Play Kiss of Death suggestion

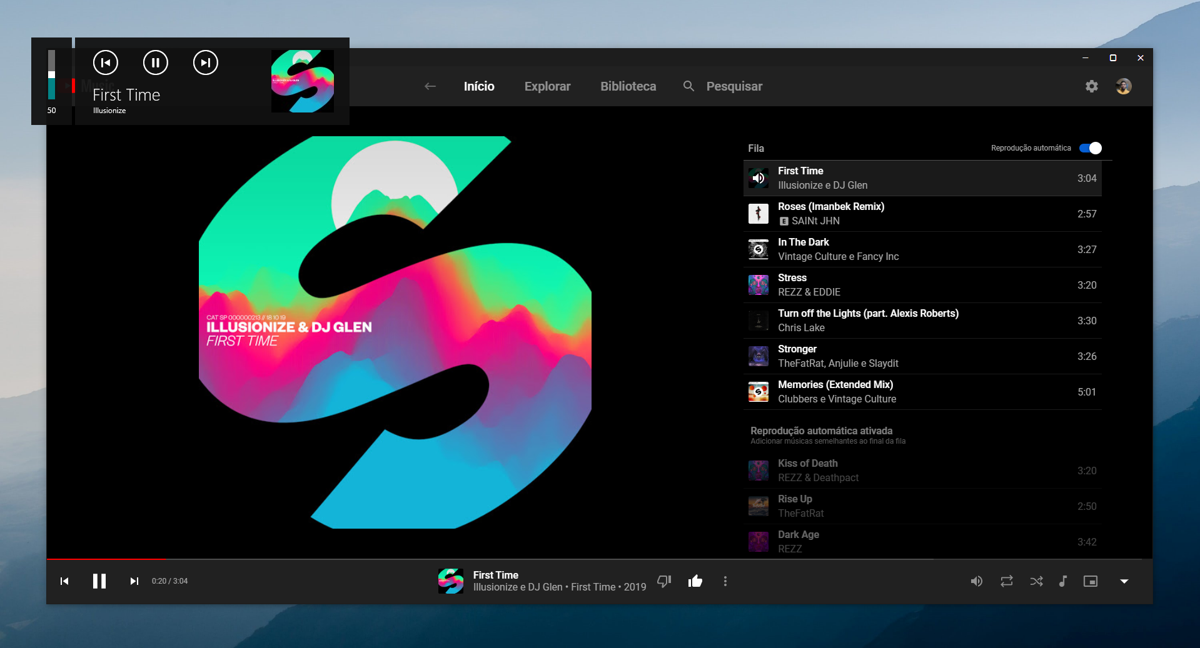[x=922, y=471]
